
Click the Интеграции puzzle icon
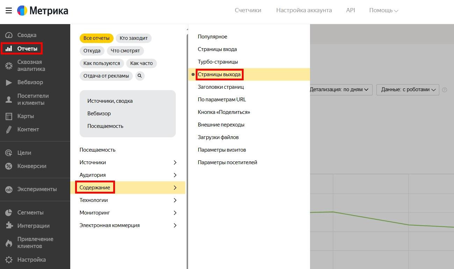tap(9, 226)
